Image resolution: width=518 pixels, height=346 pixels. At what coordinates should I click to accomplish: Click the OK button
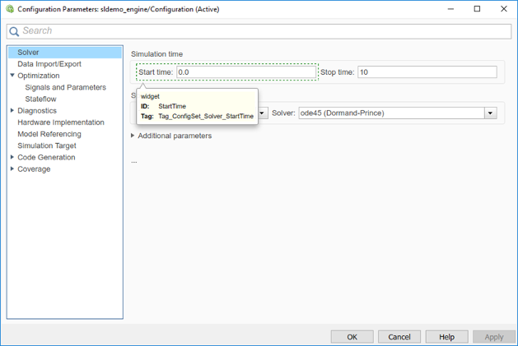click(x=352, y=337)
